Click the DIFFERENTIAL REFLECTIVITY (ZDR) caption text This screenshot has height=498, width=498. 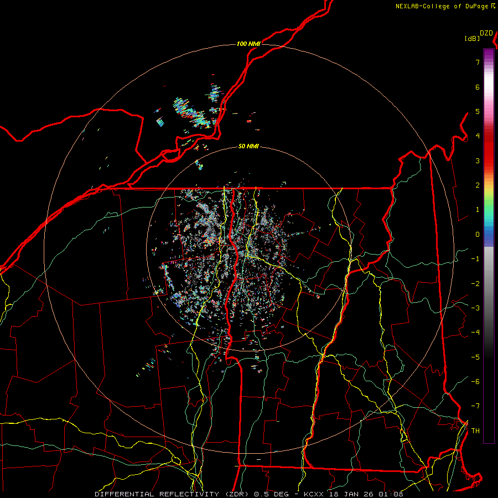coord(173,494)
